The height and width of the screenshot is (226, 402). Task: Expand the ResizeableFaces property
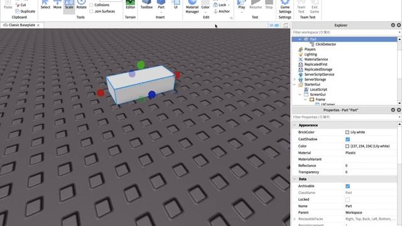click(x=295, y=219)
